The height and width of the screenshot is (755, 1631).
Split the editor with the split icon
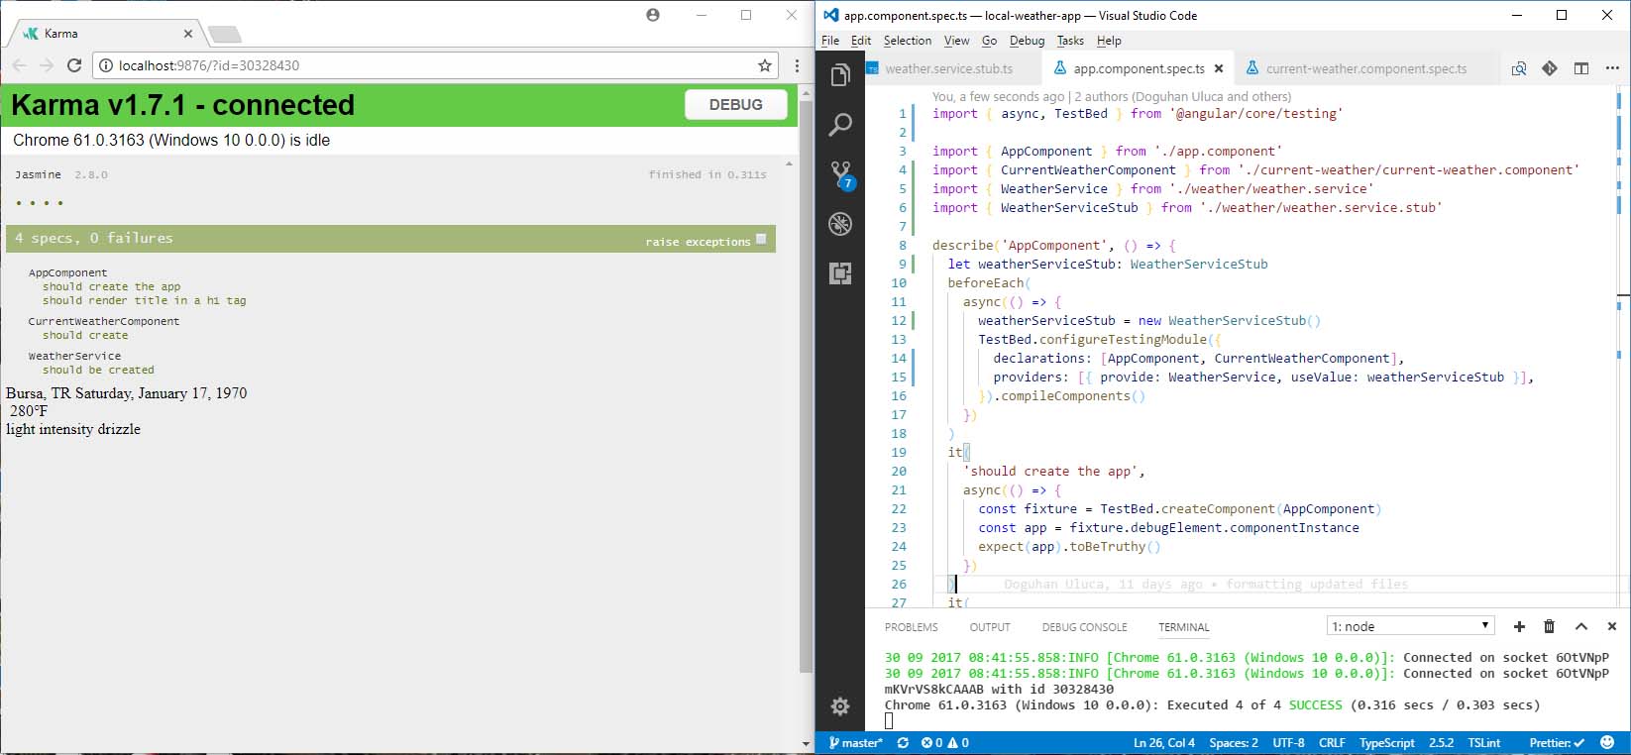[1581, 68]
